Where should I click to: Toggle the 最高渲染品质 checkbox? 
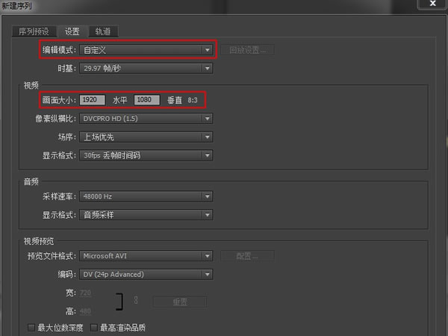(94, 327)
